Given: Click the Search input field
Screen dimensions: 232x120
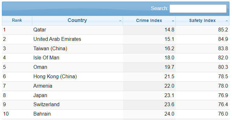Looking at the screenshot, I should tap(198, 8).
